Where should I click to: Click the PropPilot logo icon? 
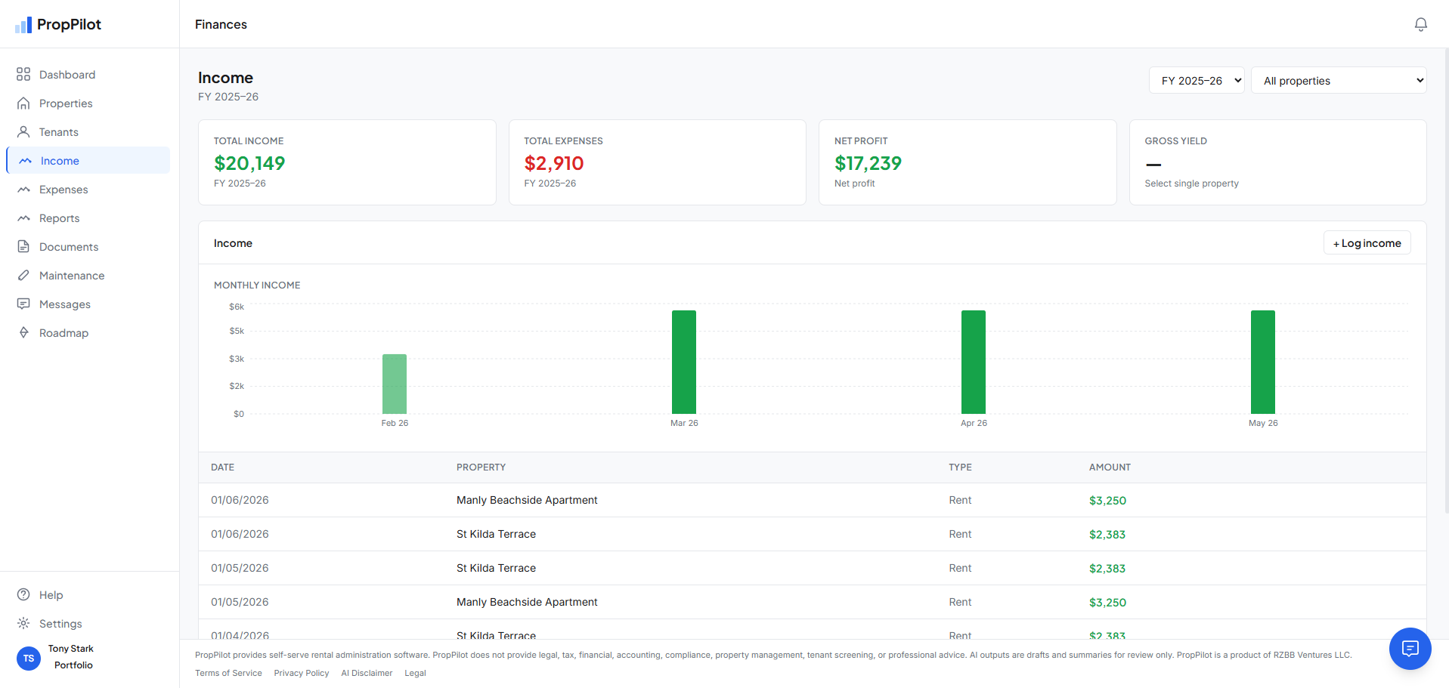pos(23,25)
